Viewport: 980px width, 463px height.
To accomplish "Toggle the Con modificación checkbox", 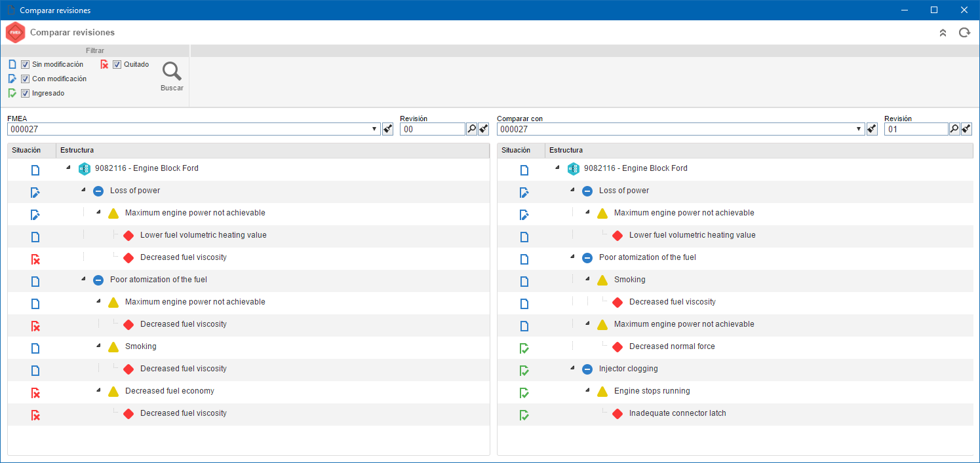I will click(x=25, y=79).
